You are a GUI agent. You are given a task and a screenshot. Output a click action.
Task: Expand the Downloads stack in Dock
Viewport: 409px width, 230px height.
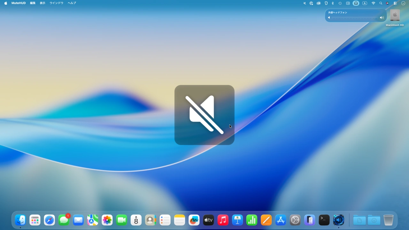click(x=374, y=220)
